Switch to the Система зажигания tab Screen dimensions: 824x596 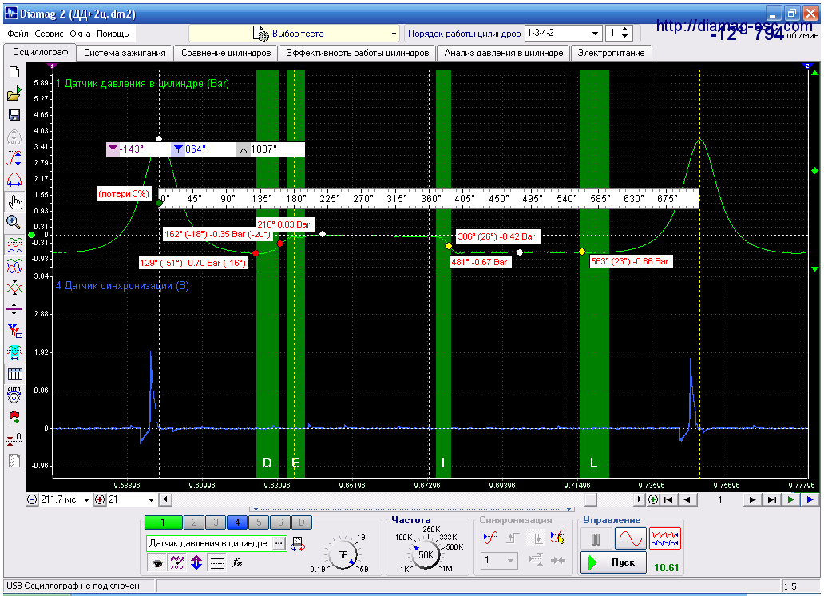[x=125, y=53]
